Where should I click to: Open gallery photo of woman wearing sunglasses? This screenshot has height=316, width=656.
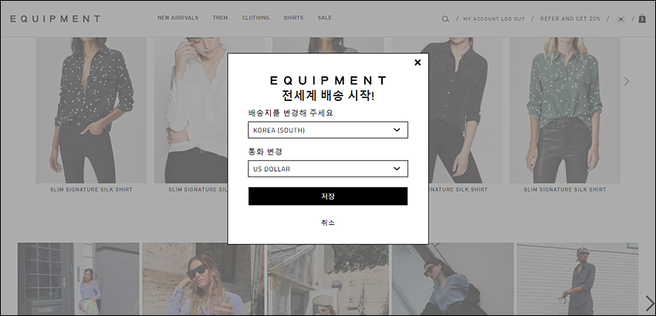click(203, 279)
